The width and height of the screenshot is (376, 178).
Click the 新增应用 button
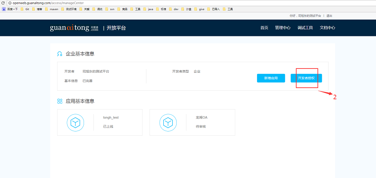coord(271,78)
